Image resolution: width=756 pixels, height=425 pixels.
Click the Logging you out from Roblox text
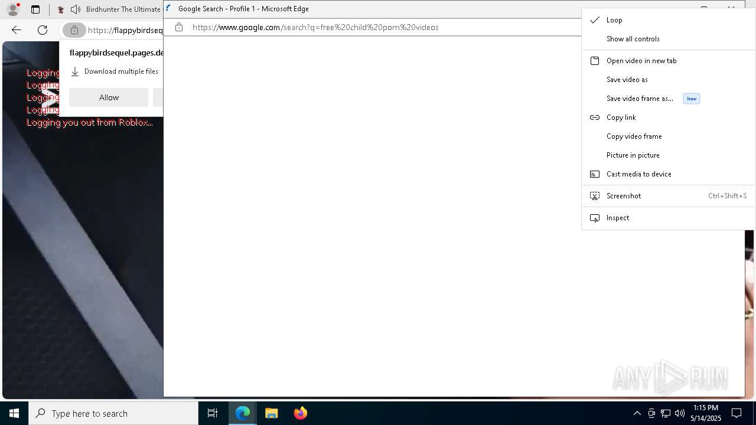tap(90, 123)
